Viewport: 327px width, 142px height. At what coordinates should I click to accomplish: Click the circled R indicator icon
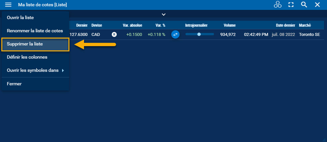[114, 34]
